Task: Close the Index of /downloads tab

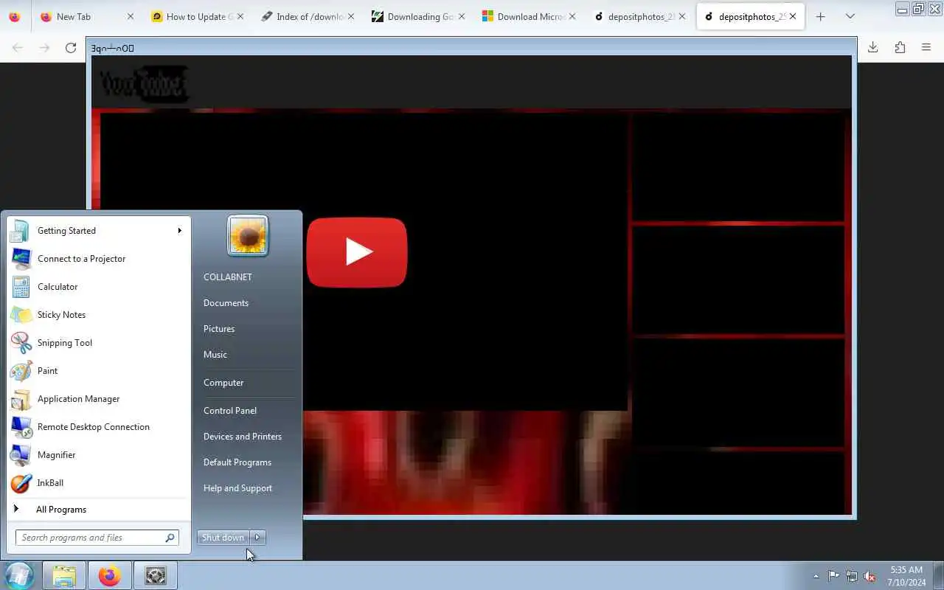Action: pyautogui.click(x=350, y=16)
